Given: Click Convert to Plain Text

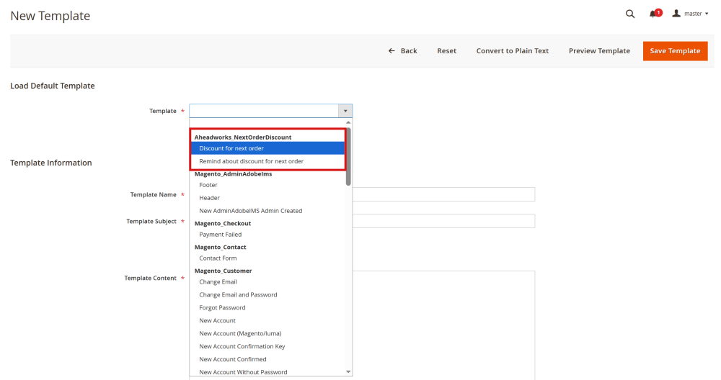Looking at the screenshot, I should (512, 51).
